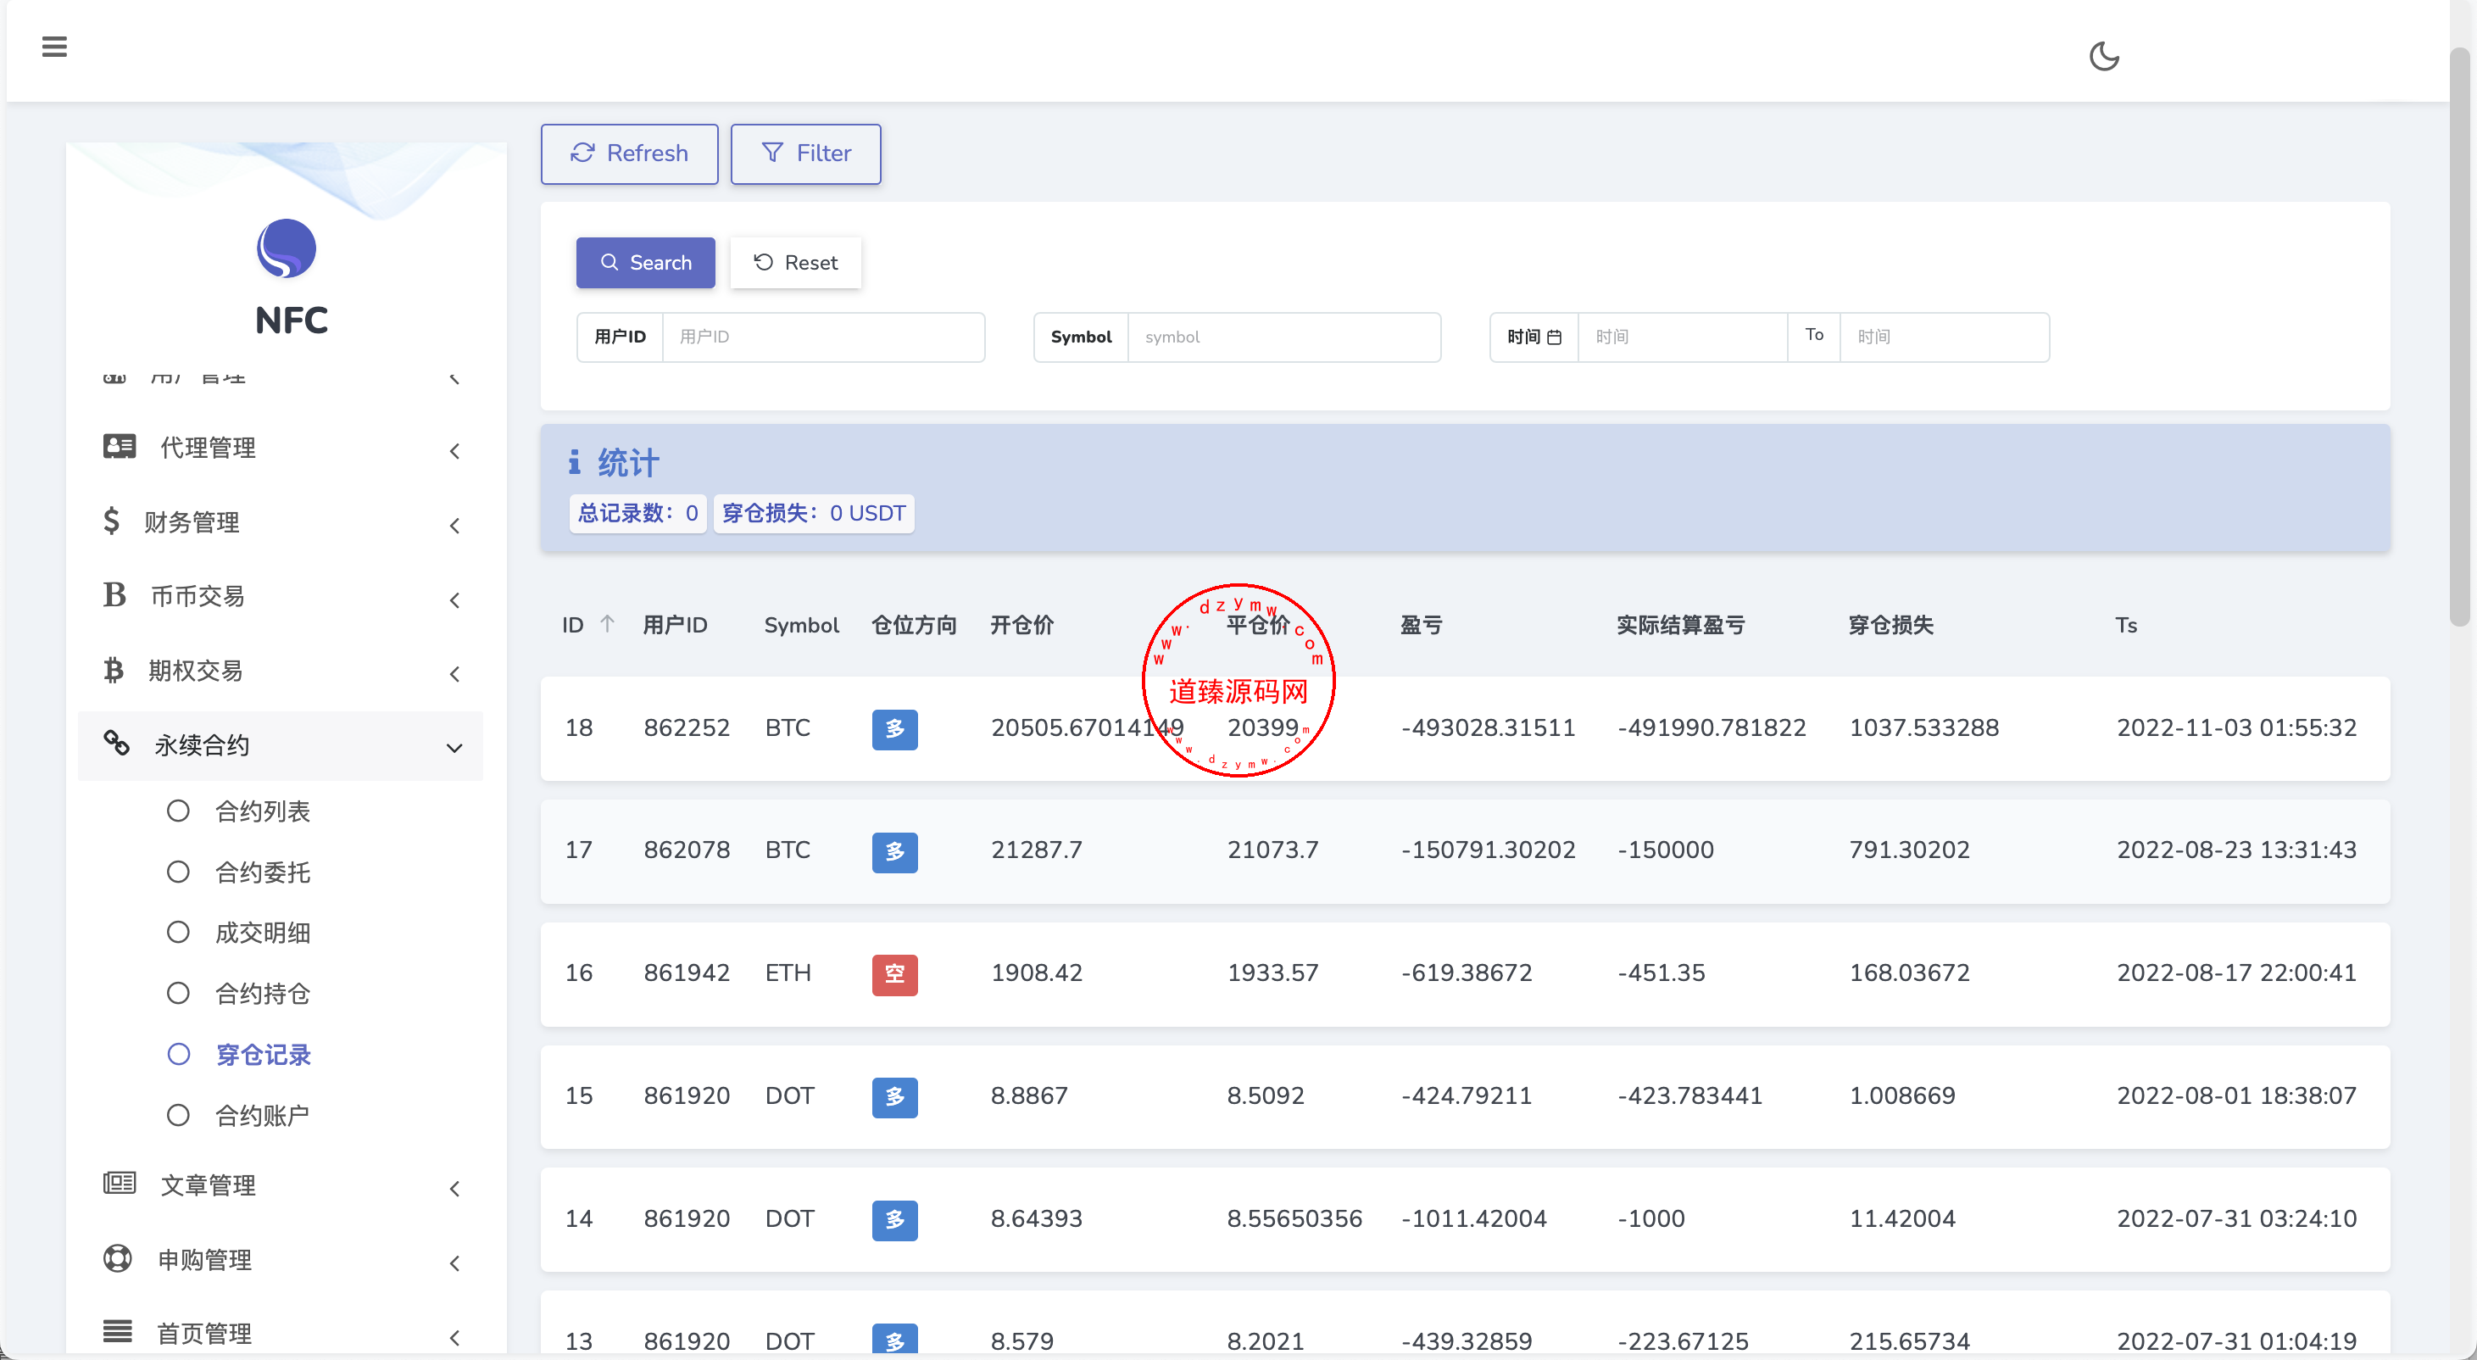Click the 多 badge in row 18

click(x=894, y=728)
